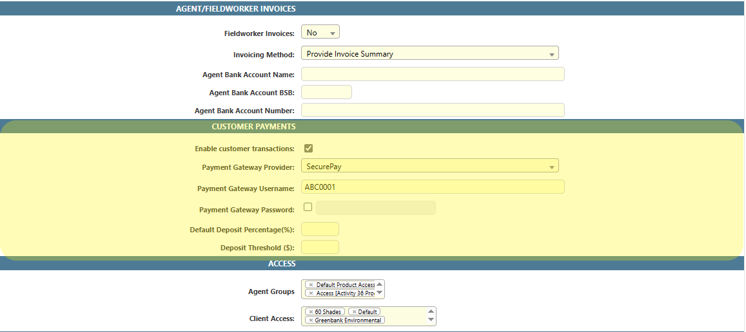Click the Default Deposit Percentage field
Screen dimensions: 746x332
coord(320,229)
